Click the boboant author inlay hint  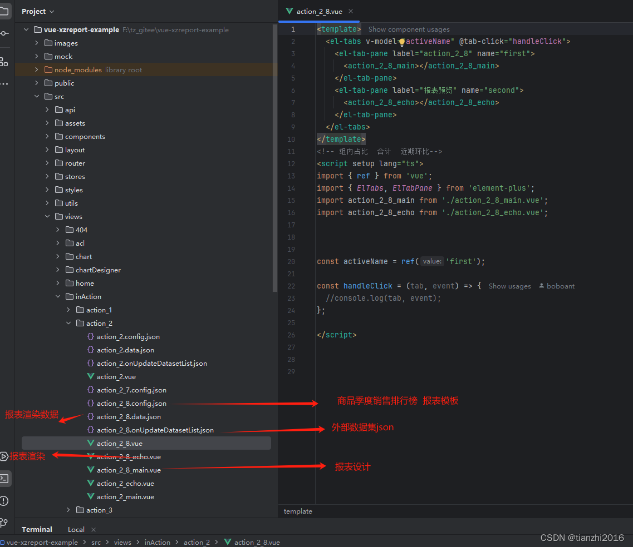click(x=557, y=286)
